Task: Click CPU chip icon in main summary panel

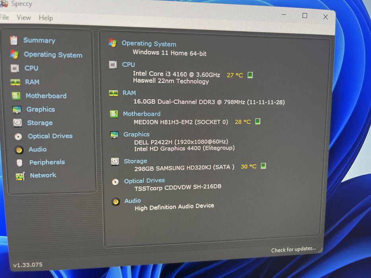Action: (113, 64)
